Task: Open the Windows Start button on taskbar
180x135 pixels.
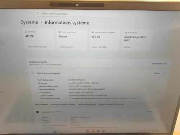Action: coord(55,132)
